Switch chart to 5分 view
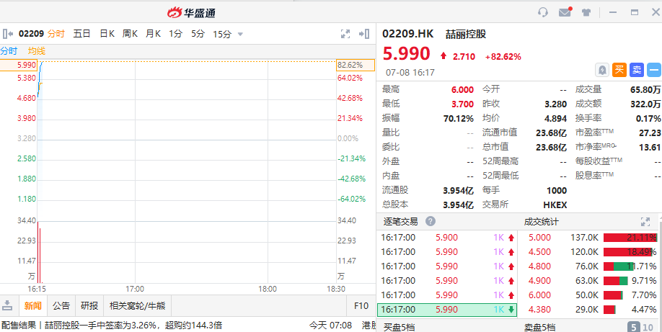Viewport: 662px width, 332px height. pyautogui.click(x=198, y=34)
